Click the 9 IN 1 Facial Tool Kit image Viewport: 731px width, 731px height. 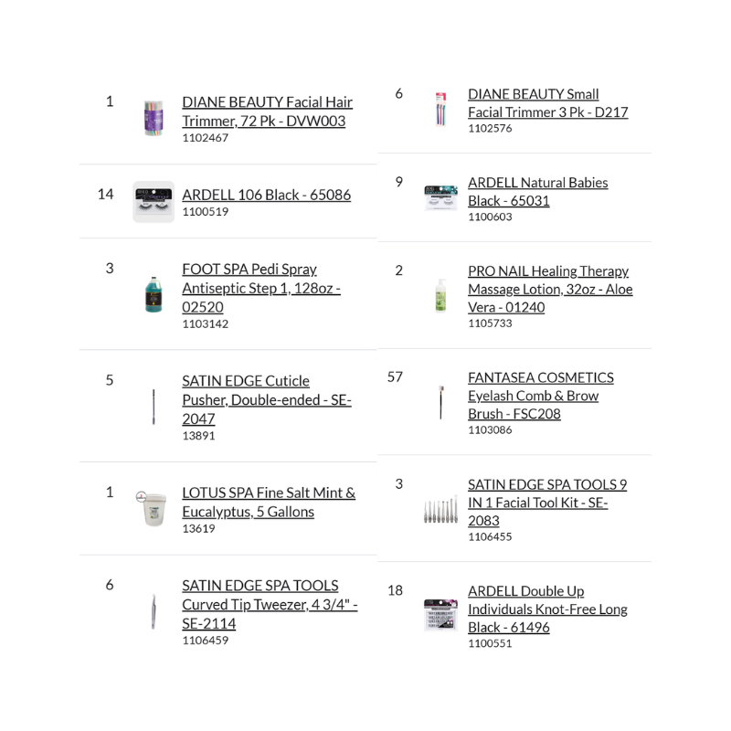tap(440, 510)
